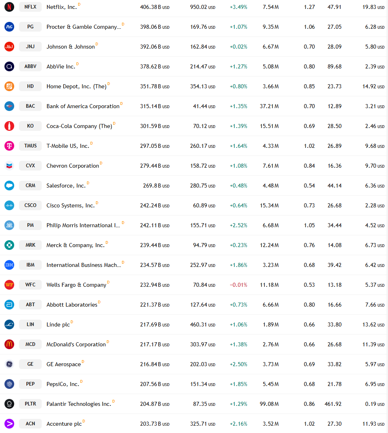Click the Coca-Cola logo icon
The image size is (388, 433).
(9, 126)
